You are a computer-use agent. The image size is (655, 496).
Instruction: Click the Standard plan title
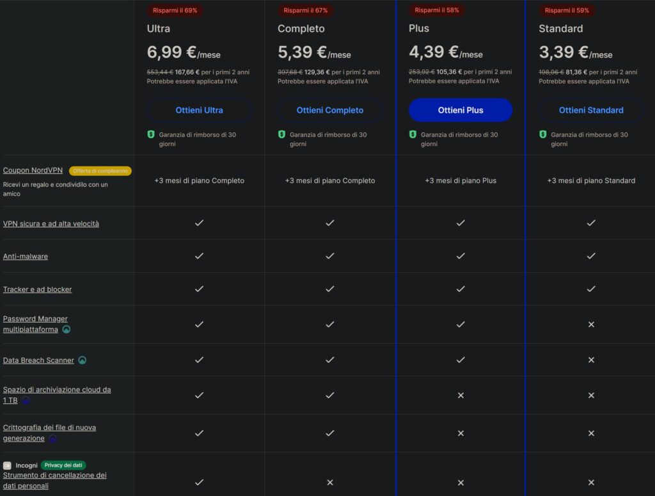561,29
